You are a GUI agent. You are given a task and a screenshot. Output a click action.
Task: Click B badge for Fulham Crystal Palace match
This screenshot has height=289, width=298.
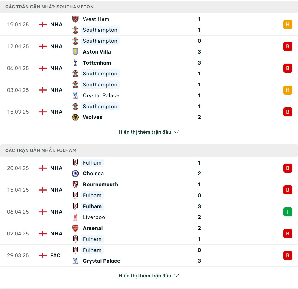point(288,255)
